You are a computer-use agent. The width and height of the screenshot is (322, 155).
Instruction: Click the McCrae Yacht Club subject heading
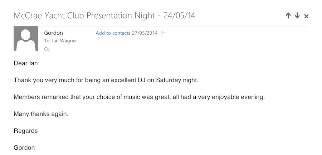104,16
